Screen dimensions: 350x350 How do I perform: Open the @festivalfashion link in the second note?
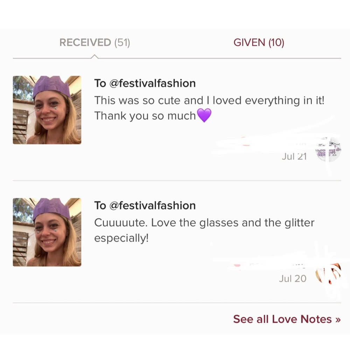[153, 205]
